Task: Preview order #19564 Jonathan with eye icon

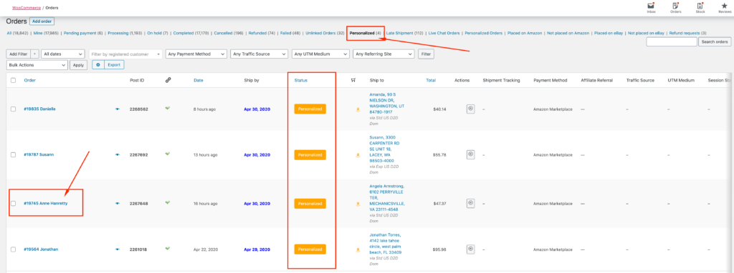Action: coord(118,249)
